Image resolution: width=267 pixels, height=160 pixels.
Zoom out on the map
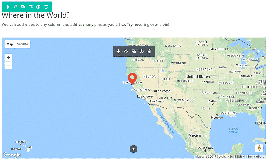pyautogui.click(x=8, y=65)
